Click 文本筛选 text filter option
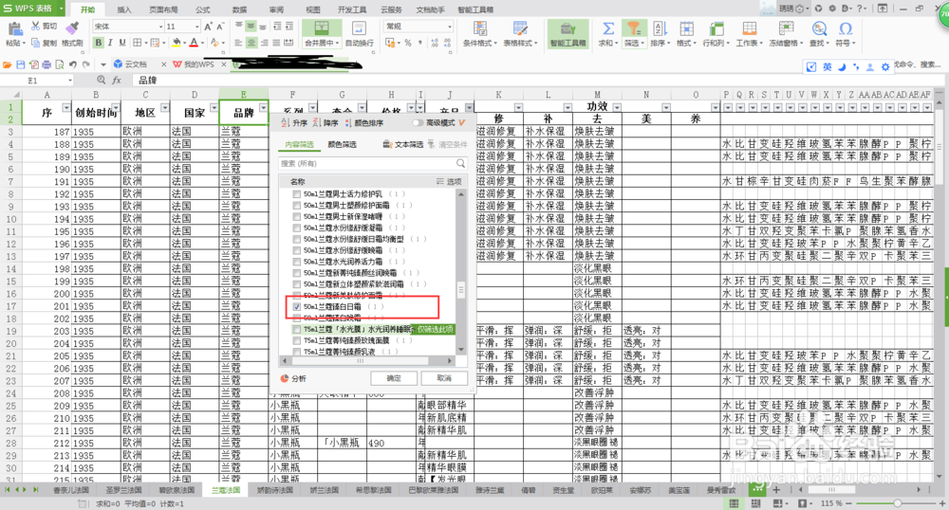Viewport: 949px width, 510px height. pos(403,144)
